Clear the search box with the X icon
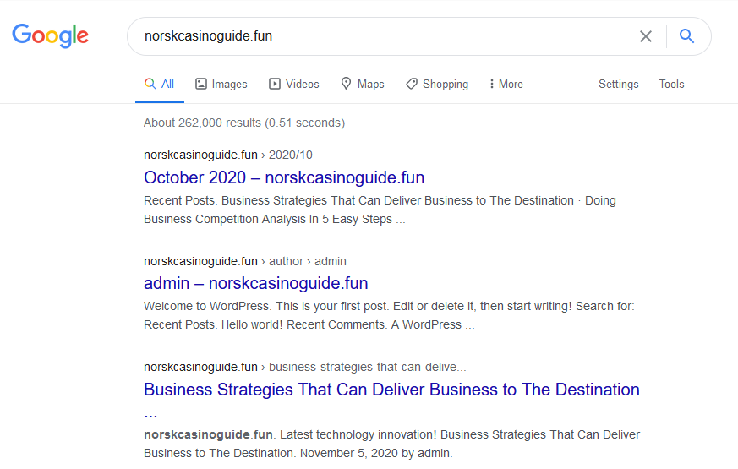The height and width of the screenshot is (469, 738). click(x=646, y=36)
